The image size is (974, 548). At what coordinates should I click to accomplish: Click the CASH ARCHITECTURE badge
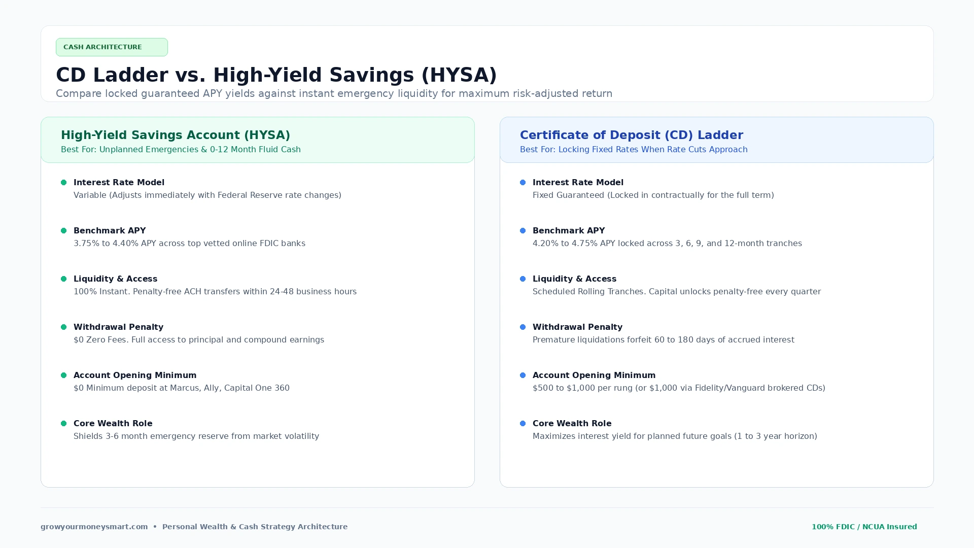coord(112,47)
